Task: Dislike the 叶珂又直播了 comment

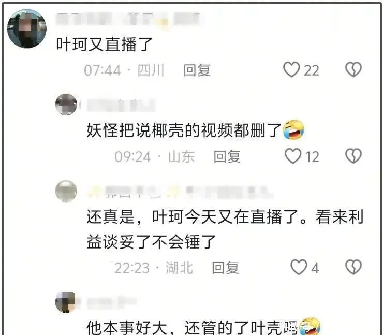Action: pyautogui.click(x=353, y=69)
